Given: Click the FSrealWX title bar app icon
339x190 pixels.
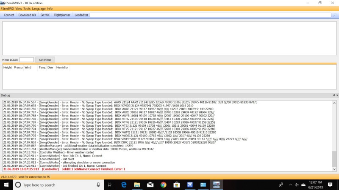Looking at the screenshot, I should 3,3.
